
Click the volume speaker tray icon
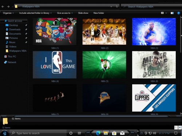pos(154,133)
